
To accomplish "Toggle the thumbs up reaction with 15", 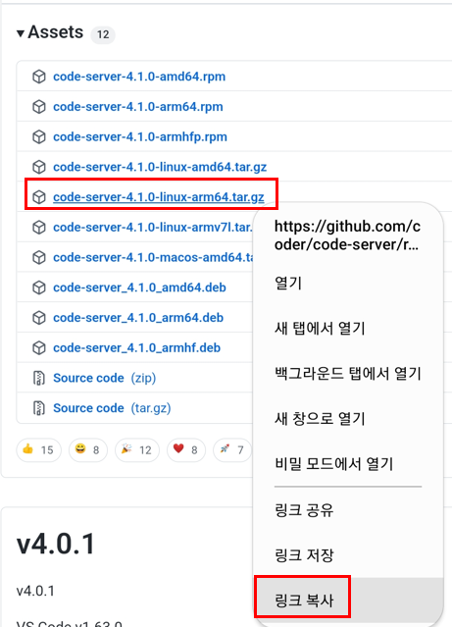I will pos(39,449).
